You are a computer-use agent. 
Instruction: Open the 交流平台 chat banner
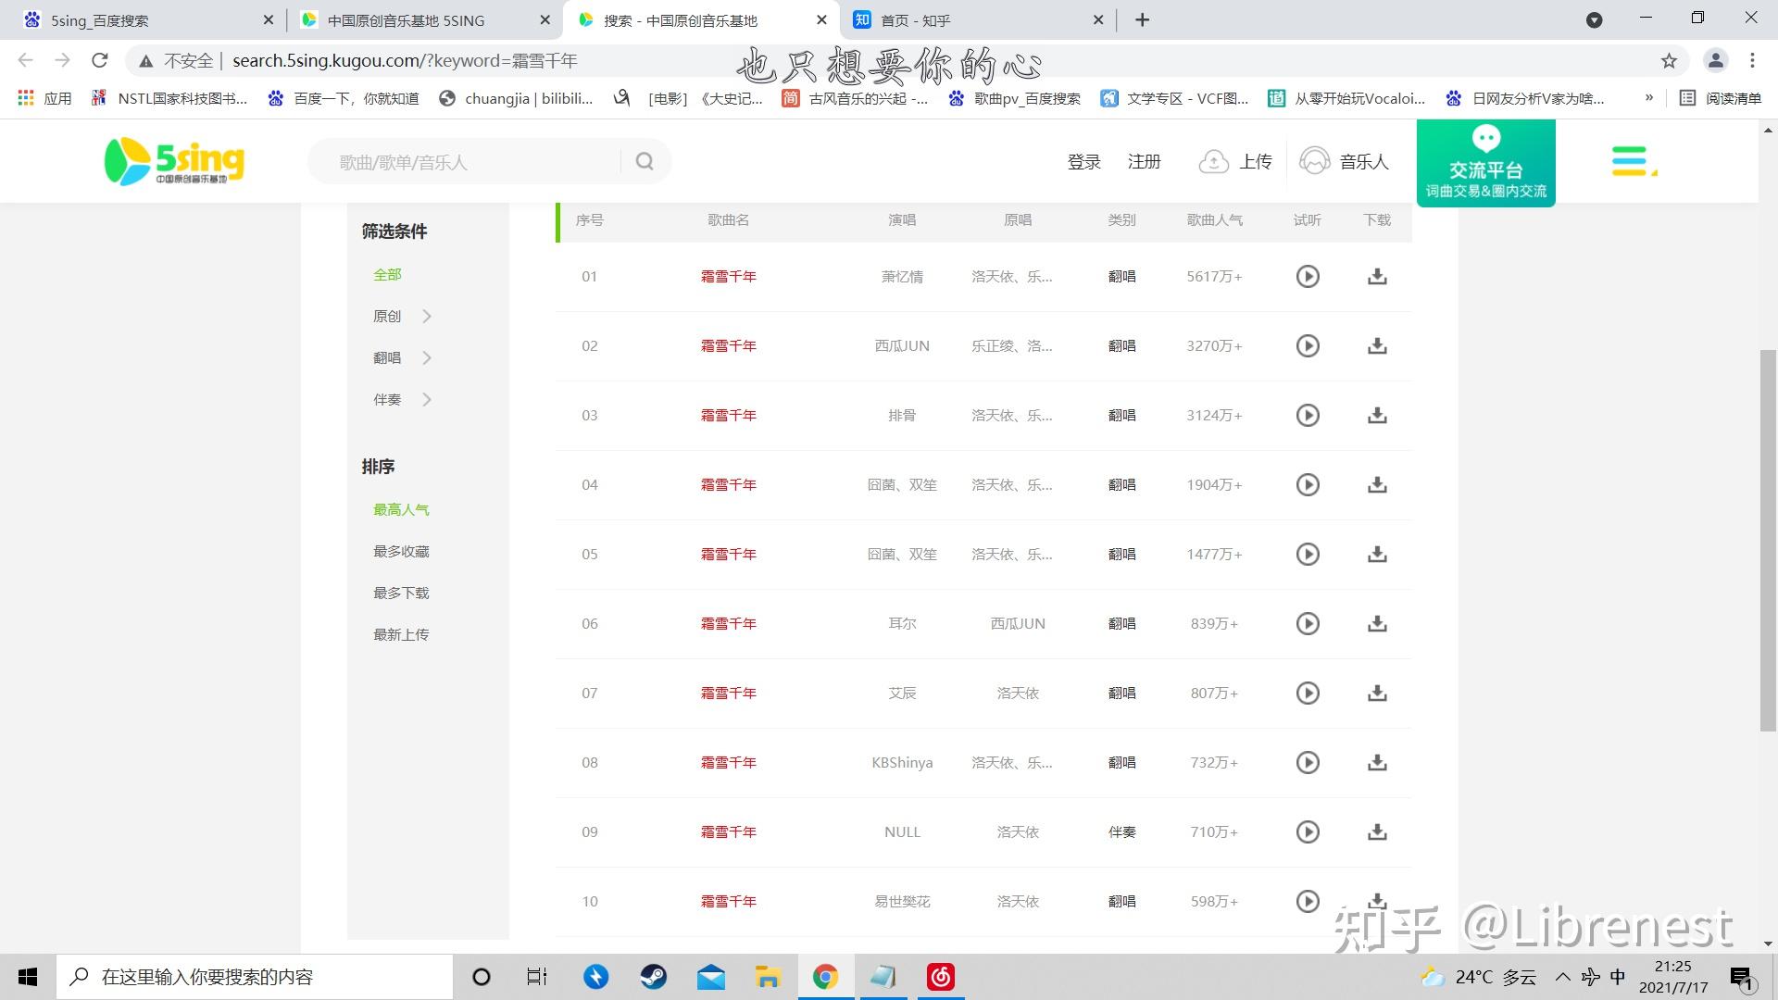pyautogui.click(x=1485, y=163)
